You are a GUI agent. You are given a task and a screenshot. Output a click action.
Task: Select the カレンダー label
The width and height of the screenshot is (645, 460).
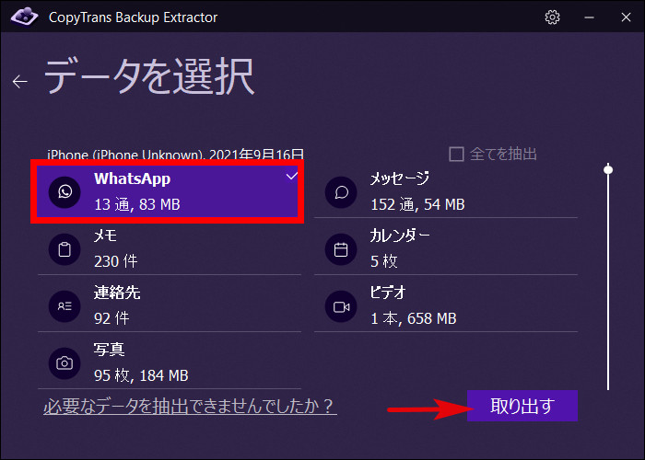pos(400,236)
